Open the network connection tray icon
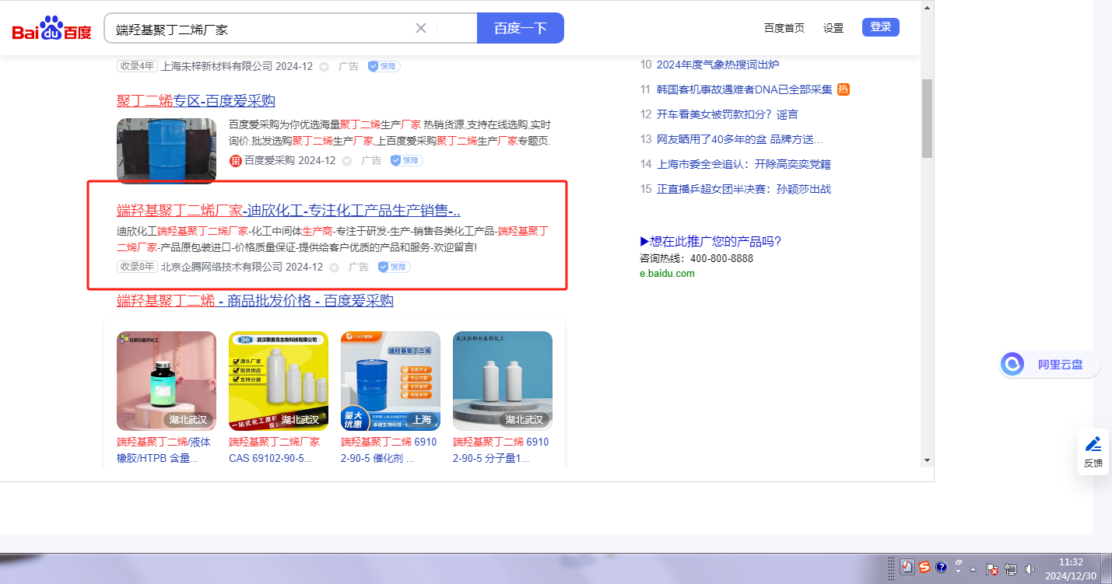Screen dimensions: 1112x584 (1011, 569)
